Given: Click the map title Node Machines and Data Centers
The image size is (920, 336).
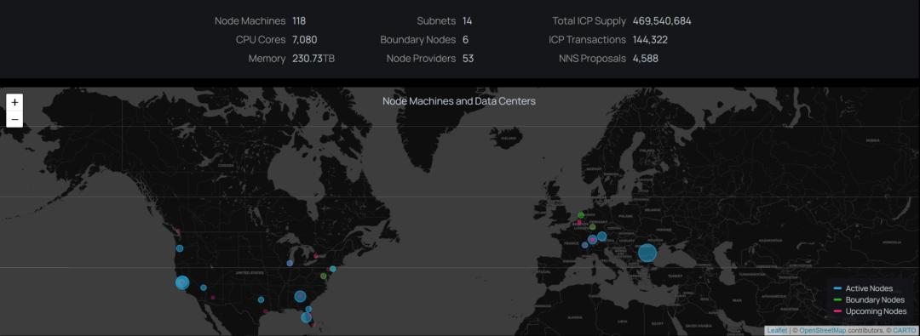Looking at the screenshot, I should click(x=459, y=101).
